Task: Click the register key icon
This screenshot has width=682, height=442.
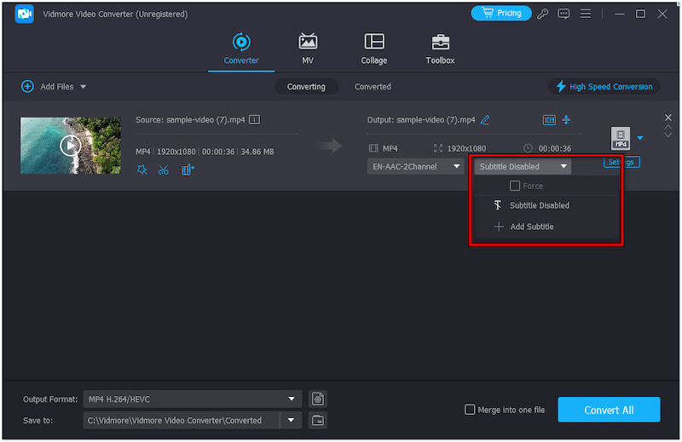Action: 543,14
